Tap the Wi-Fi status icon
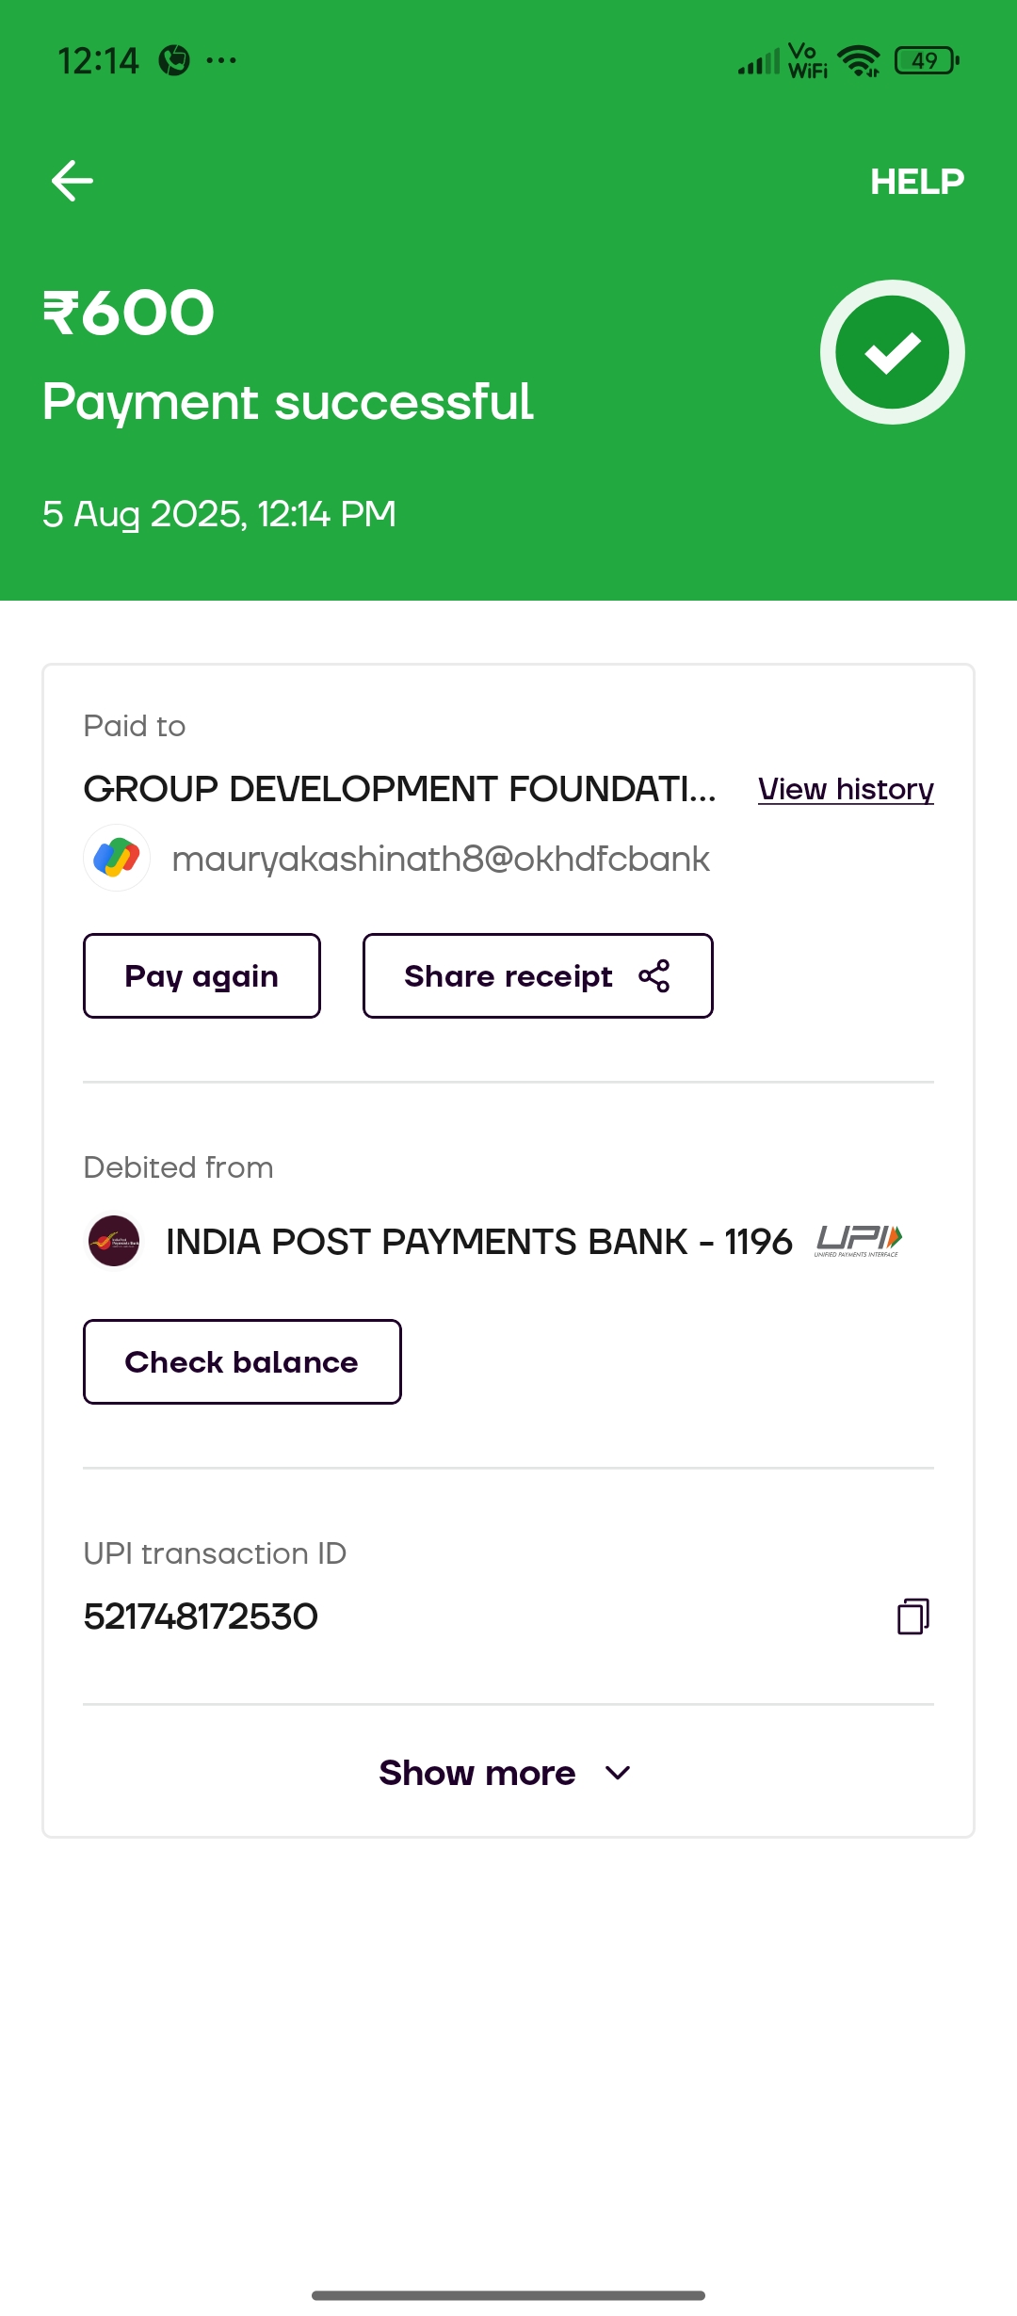 pyautogui.click(x=858, y=61)
